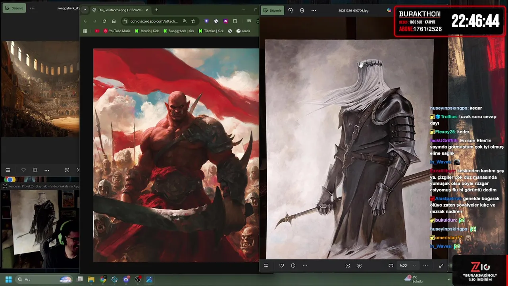
Task: Open the %22 zoom level dropdown
Action: [408, 266]
